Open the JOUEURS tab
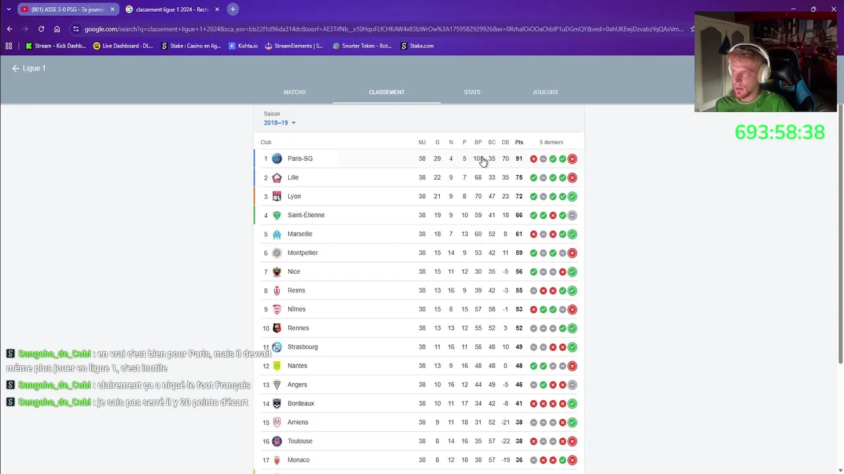The image size is (844, 474). point(545,92)
